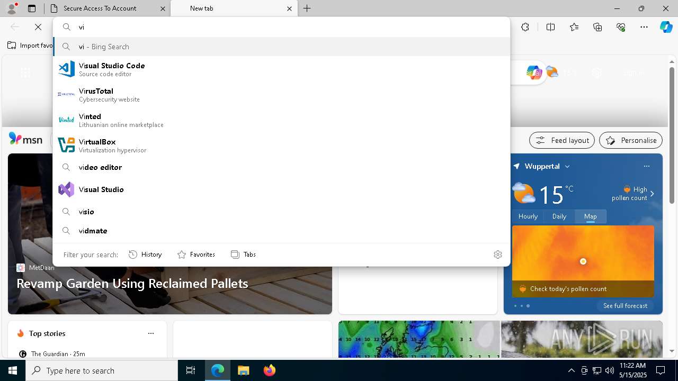Choose 'visio' search suggestion
The width and height of the screenshot is (678, 381).
281,212
